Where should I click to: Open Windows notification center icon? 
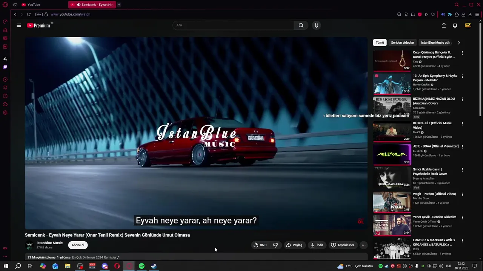click(475, 266)
